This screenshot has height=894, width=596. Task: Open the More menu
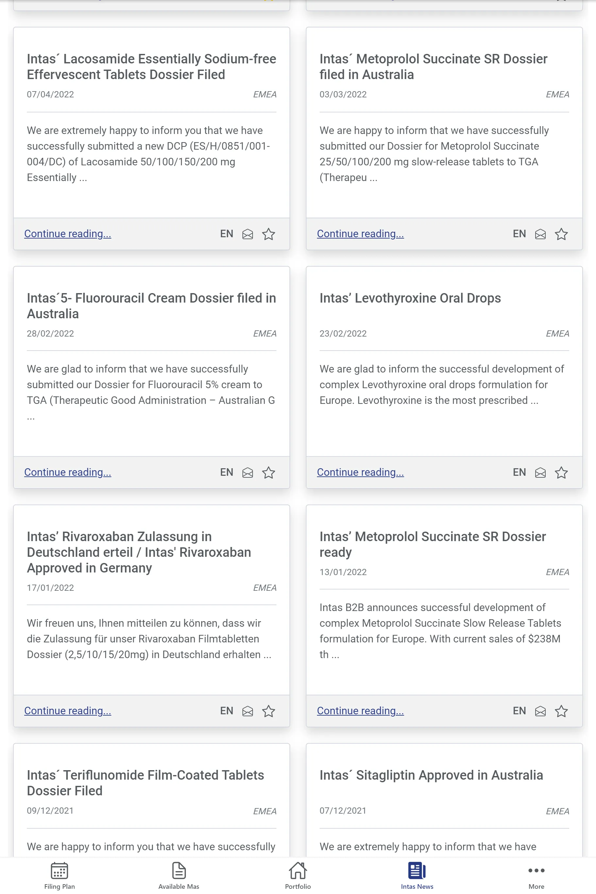point(536,876)
